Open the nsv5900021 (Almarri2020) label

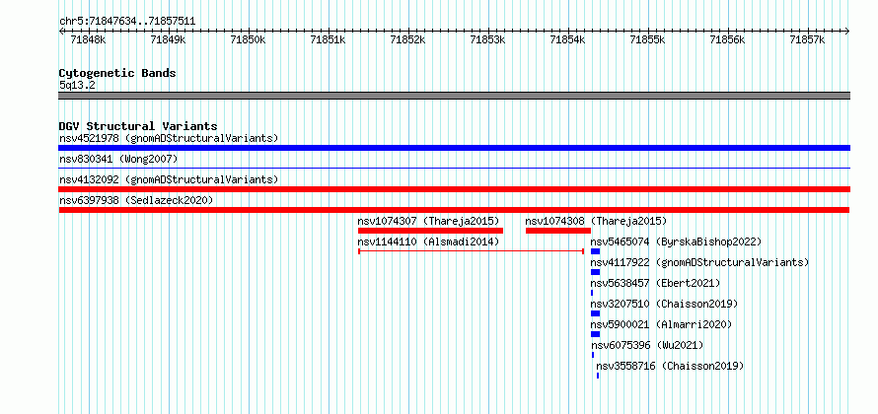click(661, 324)
